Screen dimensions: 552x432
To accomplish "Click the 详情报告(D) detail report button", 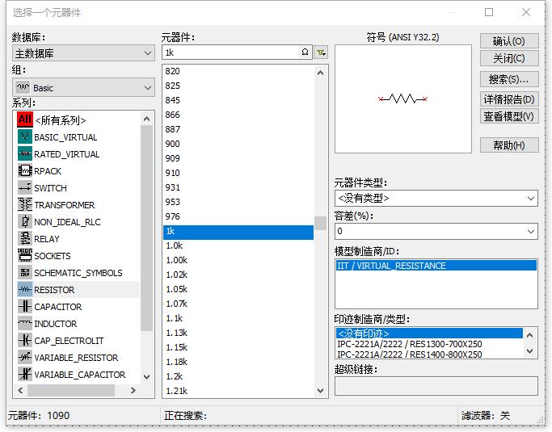I will point(509,99).
